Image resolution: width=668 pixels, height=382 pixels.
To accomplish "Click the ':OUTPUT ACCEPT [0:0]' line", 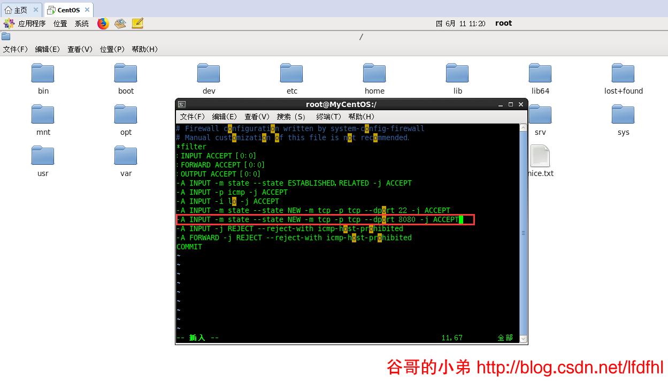I will coord(219,174).
